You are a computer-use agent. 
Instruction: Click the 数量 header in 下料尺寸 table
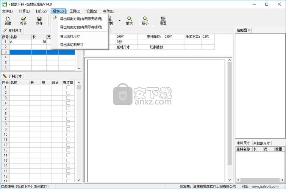[56, 82]
